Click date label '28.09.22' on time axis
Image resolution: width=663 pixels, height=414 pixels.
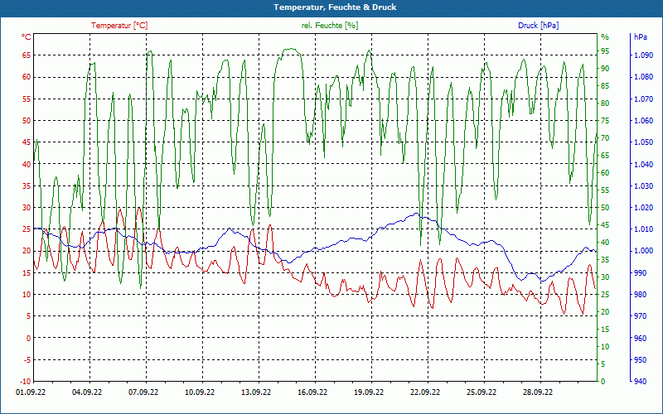(538, 392)
